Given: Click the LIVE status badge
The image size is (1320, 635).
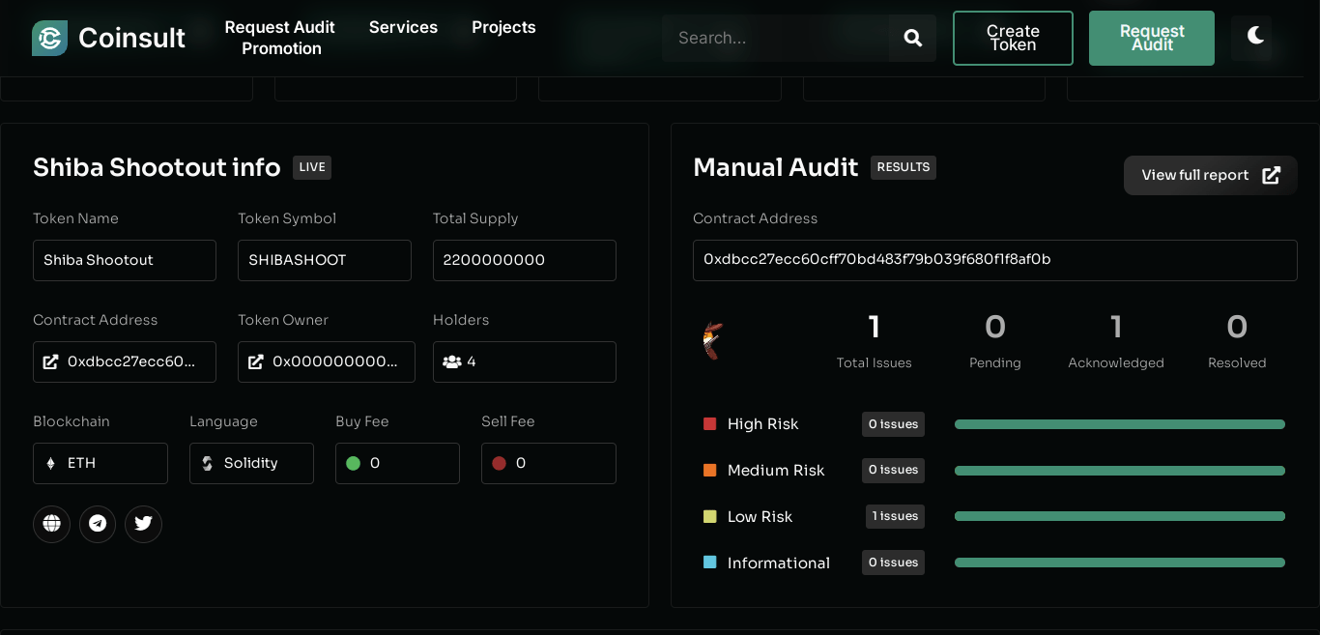Looking at the screenshot, I should pos(312,167).
